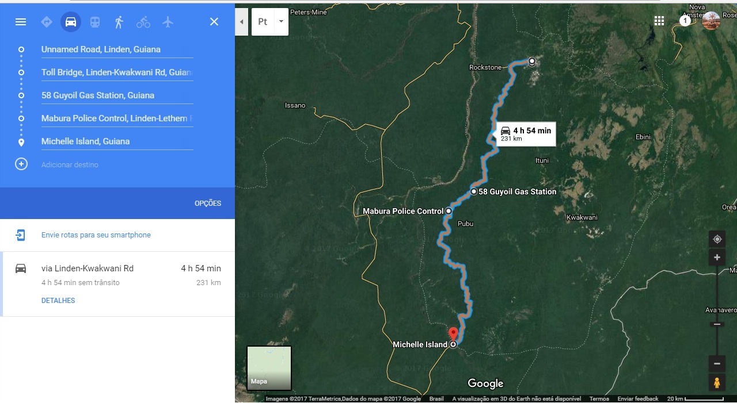Select the public transit travel mode
Image resolution: width=737 pixels, height=403 pixels.
(95, 22)
